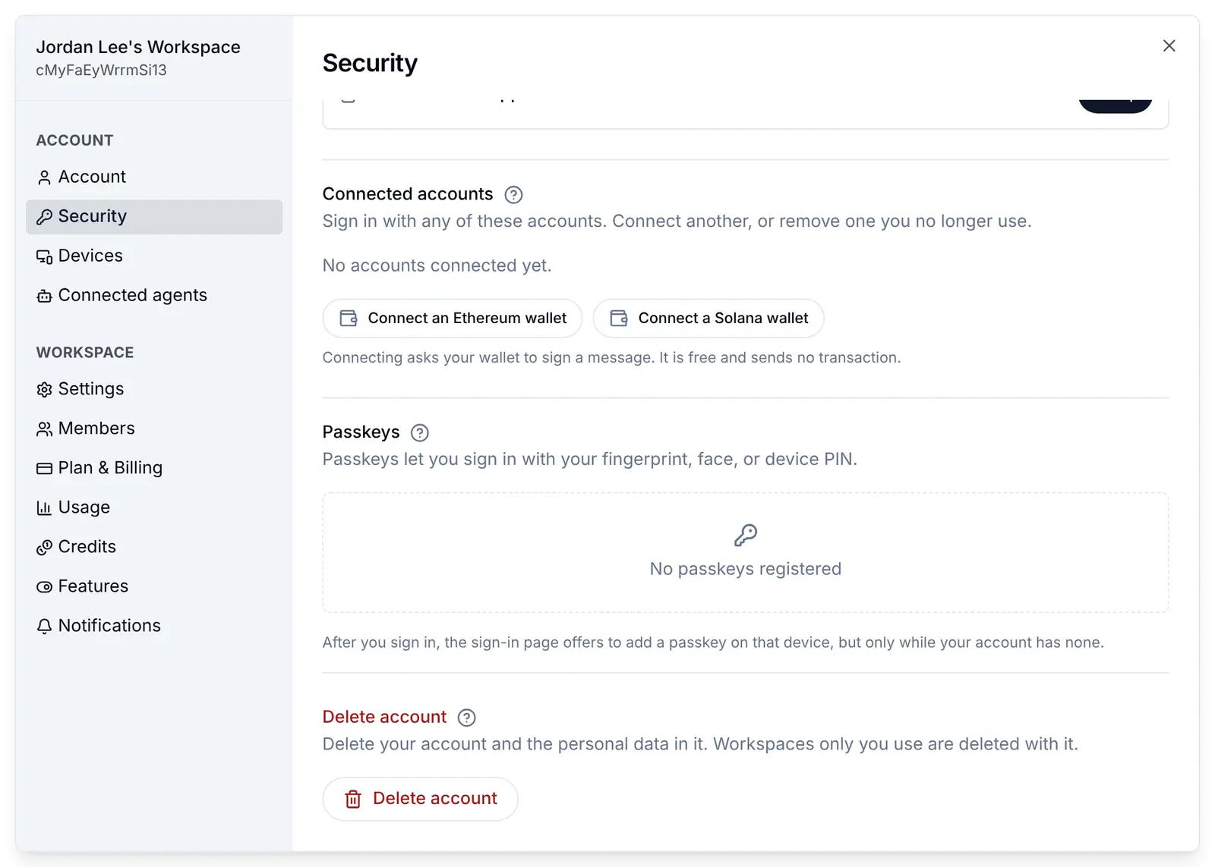Click the Delete account button

click(420, 799)
